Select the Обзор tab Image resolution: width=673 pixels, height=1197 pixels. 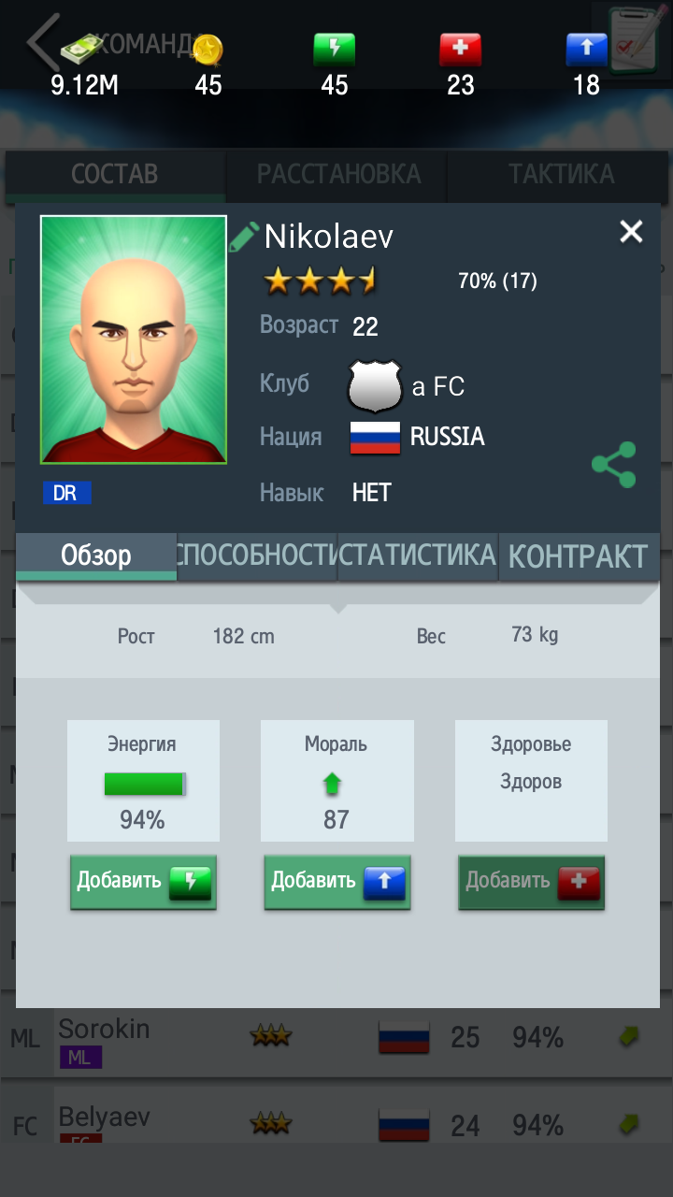click(96, 556)
